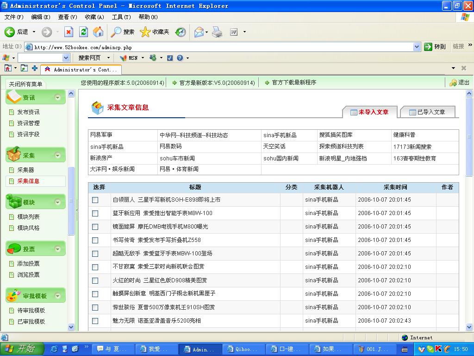
Task: Click the 退出 logout icon
Action: pyautogui.click(x=453, y=83)
